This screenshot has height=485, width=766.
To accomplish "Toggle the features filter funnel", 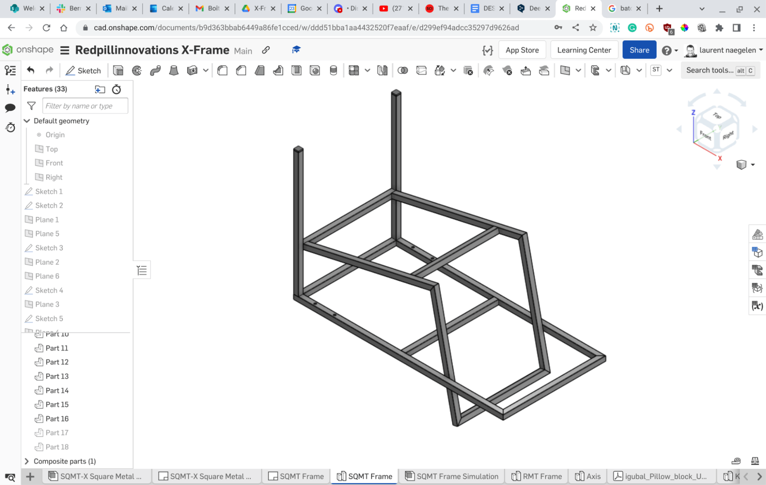I will point(31,105).
